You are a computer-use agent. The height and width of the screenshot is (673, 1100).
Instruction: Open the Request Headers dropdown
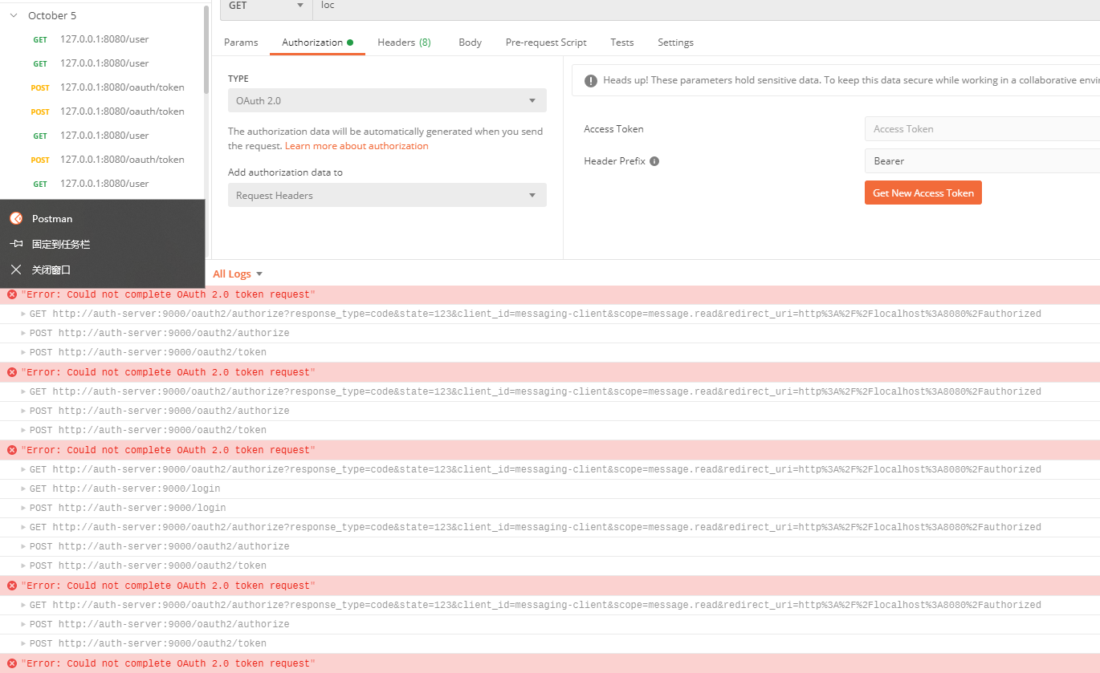[x=532, y=195]
